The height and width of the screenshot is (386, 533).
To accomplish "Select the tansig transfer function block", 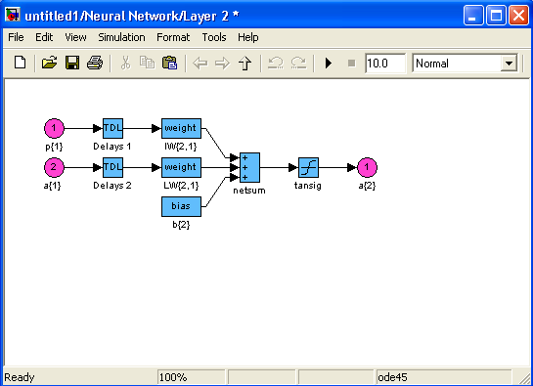I will (x=309, y=167).
